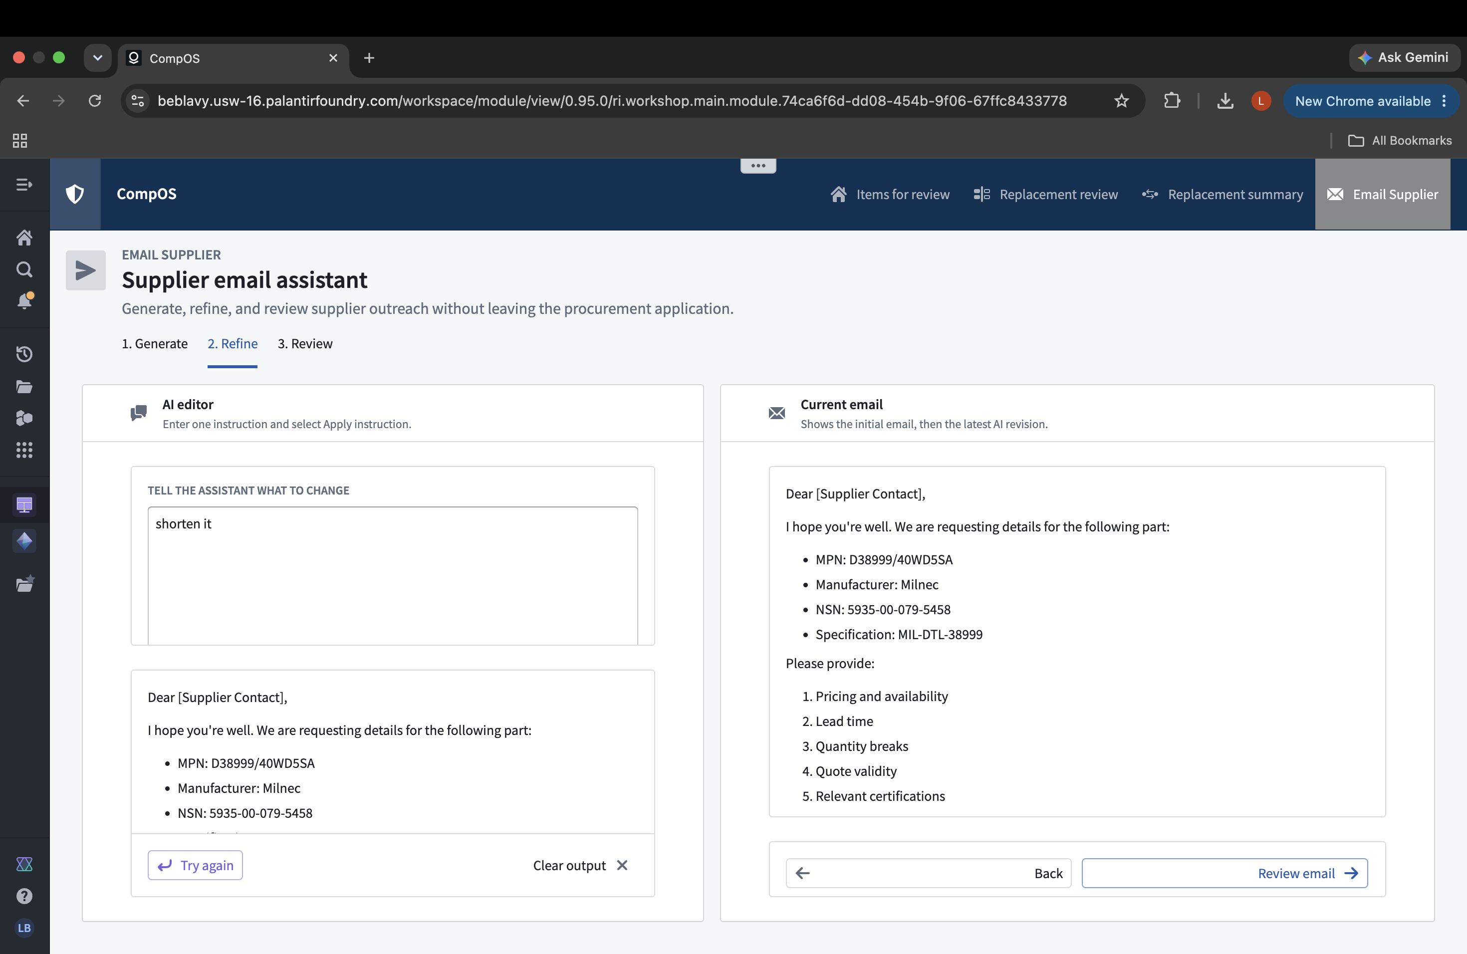This screenshot has width=1467, height=954.
Task: Close the CompOS browser tab
Action: (333, 58)
